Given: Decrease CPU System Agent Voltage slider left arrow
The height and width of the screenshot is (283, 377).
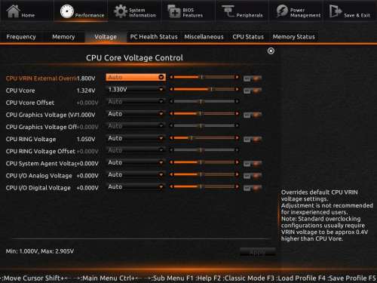Looking at the screenshot, I should click(171, 162).
